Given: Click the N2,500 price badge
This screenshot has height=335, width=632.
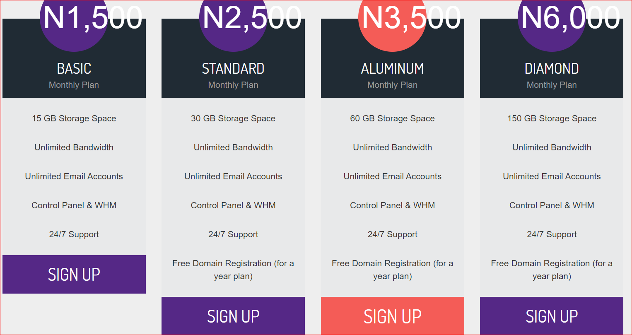Looking at the screenshot, I should tap(233, 19).
